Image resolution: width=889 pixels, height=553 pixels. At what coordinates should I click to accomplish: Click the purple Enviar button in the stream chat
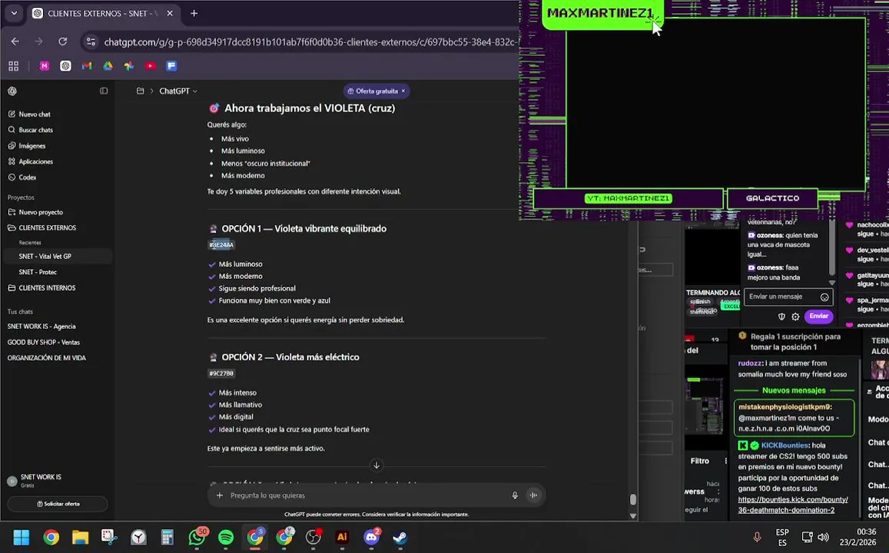pyautogui.click(x=819, y=316)
